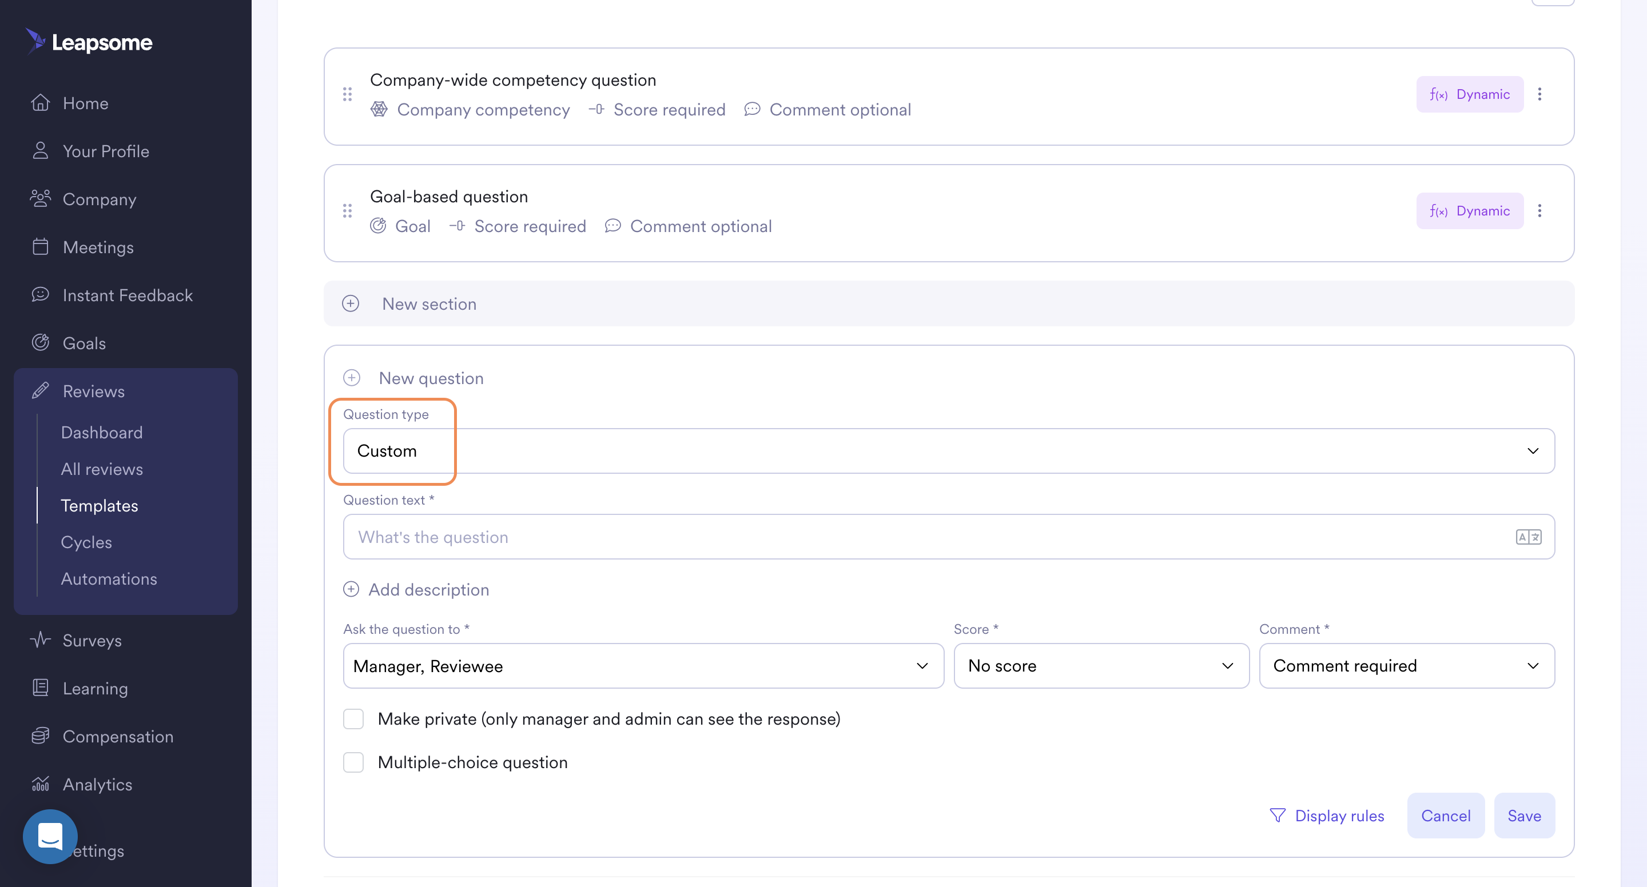1647x887 pixels.
Task: Select Templates submenu item
Action: [x=99, y=505]
